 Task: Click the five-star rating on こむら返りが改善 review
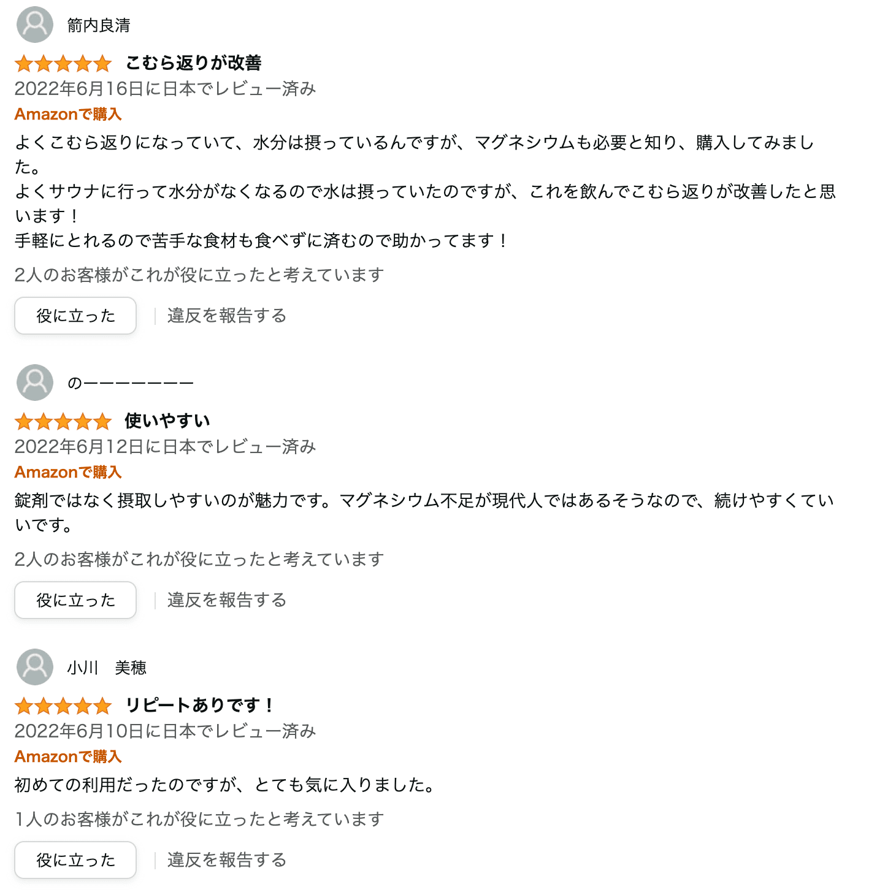[63, 63]
